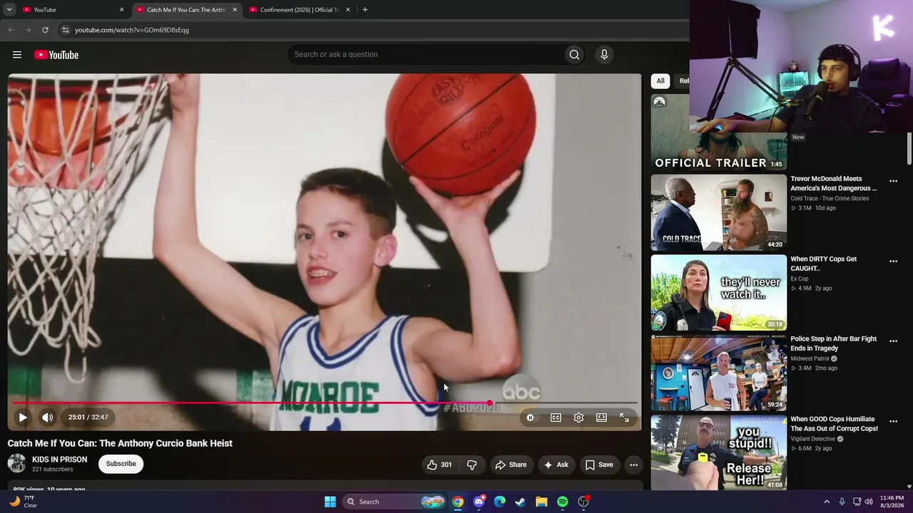Open the Trevor McDonald video thumbnail
This screenshot has width=913, height=513.
click(x=718, y=212)
